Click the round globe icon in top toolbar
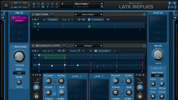 point(43,7)
